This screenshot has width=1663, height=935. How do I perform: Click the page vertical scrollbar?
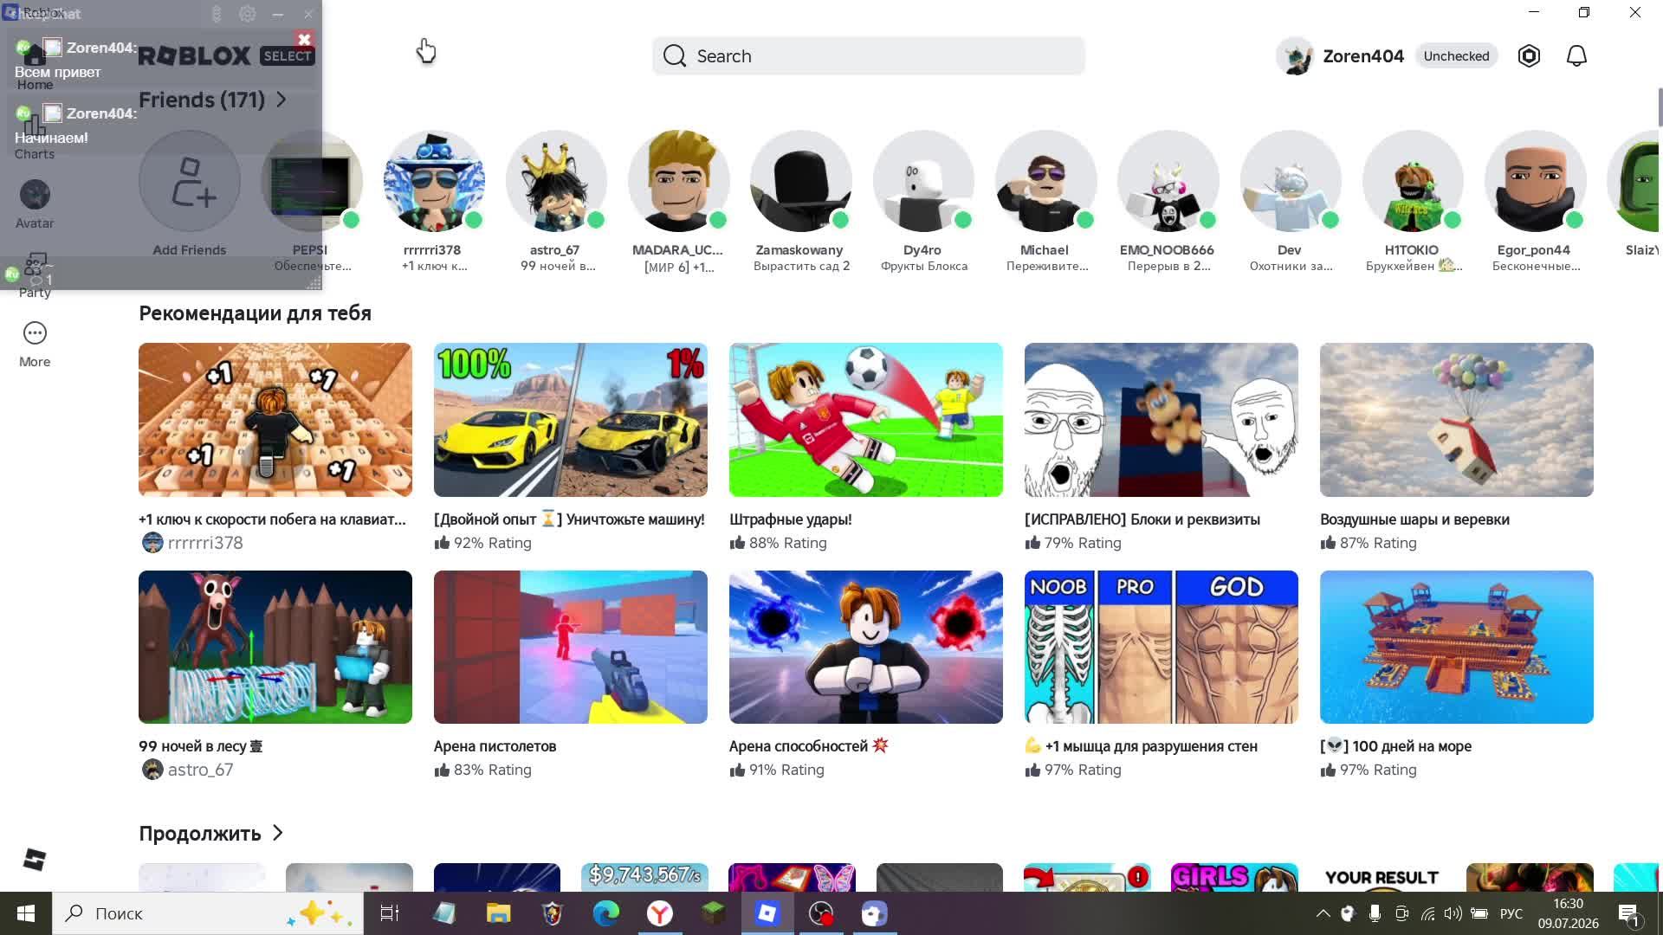(x=1659, y=107)
